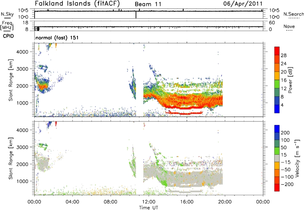
Task: Pick the red top segment of the Power colorbar
Action: [x=277, y=51]
